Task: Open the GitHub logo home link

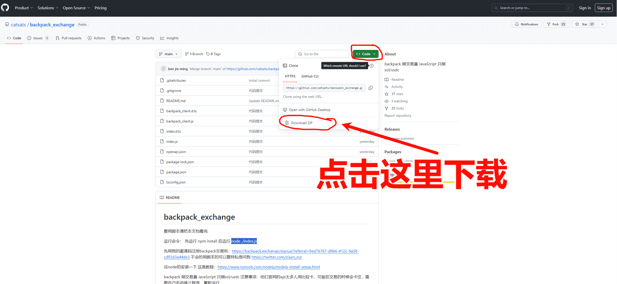Action: coord(5,8)
